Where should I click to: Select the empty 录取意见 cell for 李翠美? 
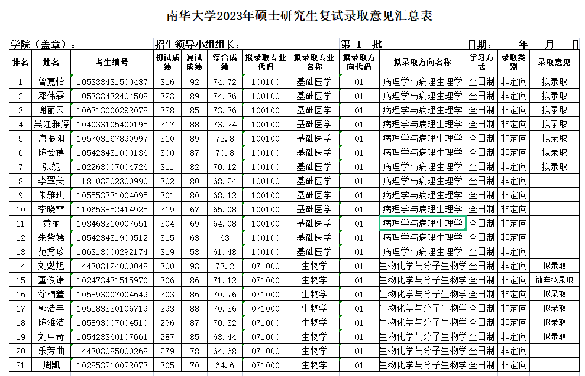554,181
